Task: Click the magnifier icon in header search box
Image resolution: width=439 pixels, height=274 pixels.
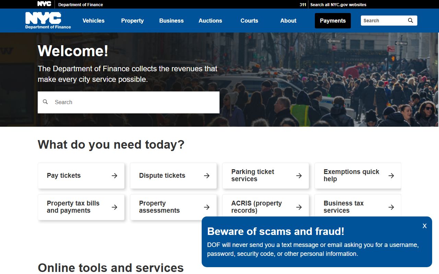Action: point(411,21)
